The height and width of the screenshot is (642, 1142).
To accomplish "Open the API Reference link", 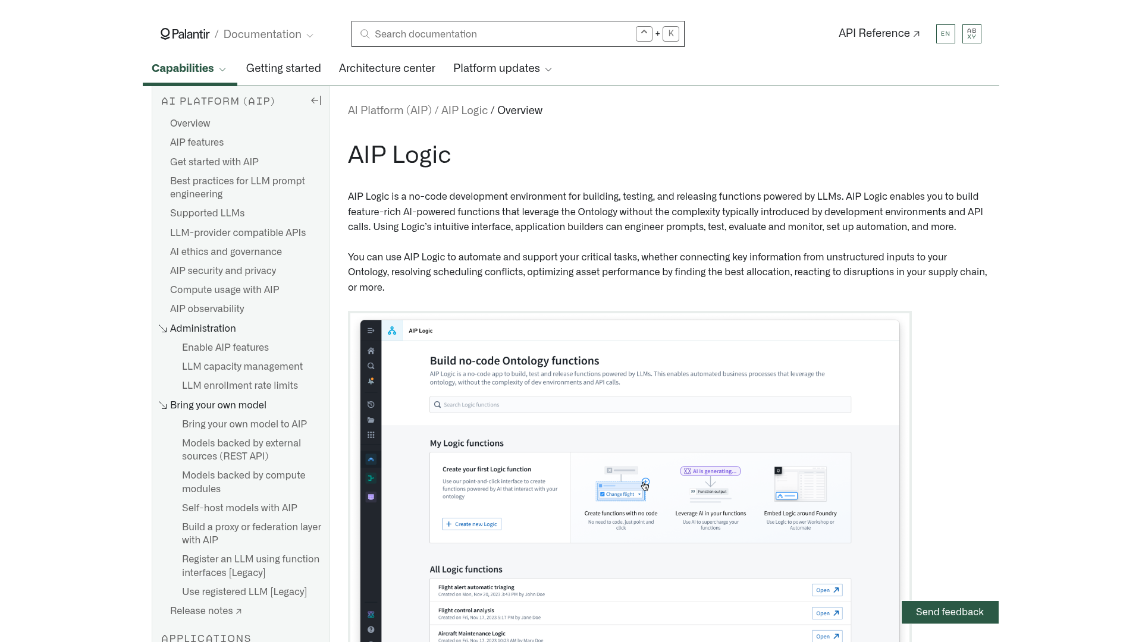I will pyautogui.click(x=879, y=33).
